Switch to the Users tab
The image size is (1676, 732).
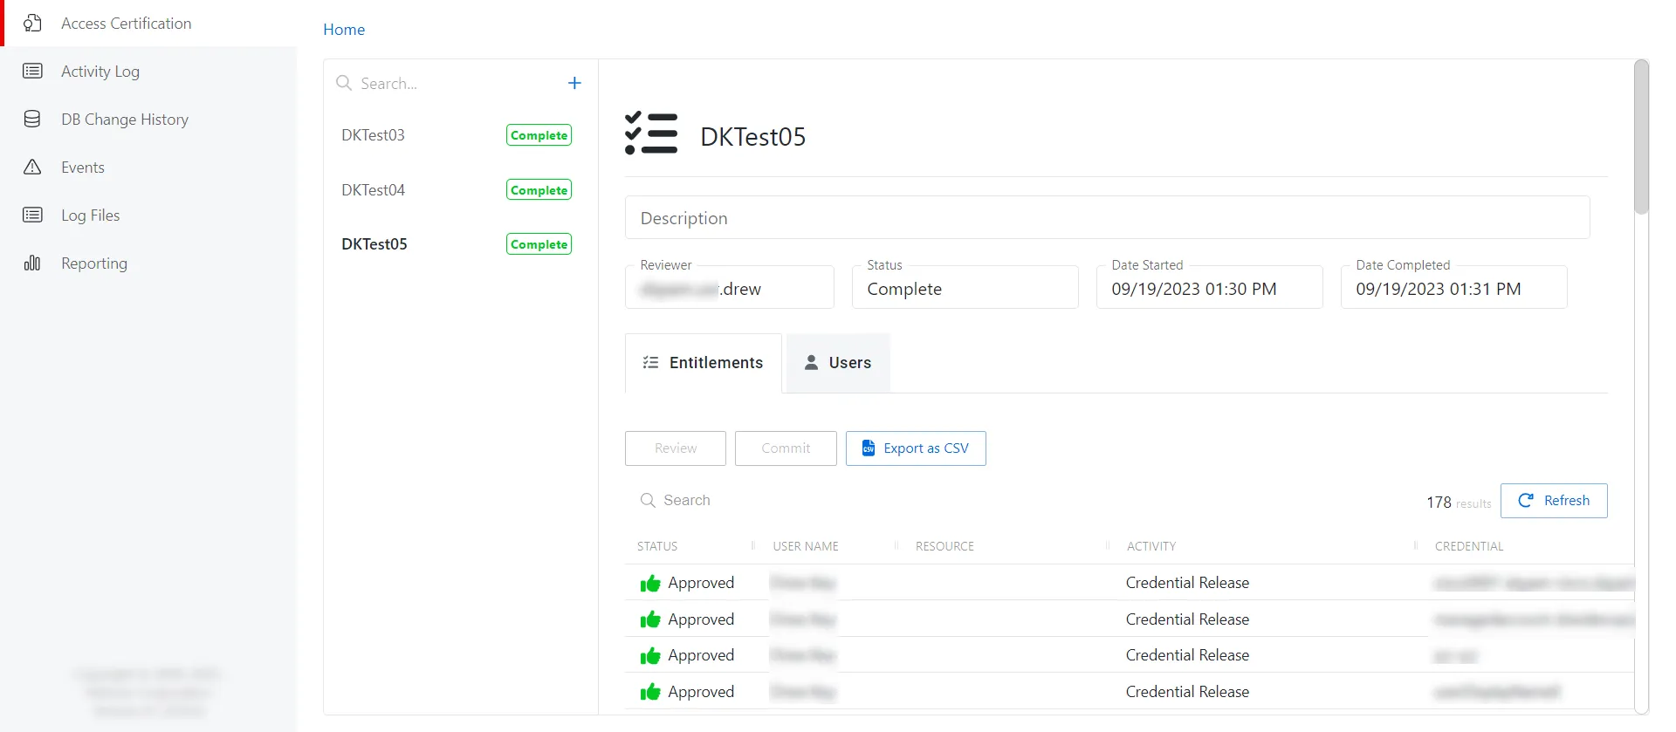pyautogui.click(x=838, y=363)
